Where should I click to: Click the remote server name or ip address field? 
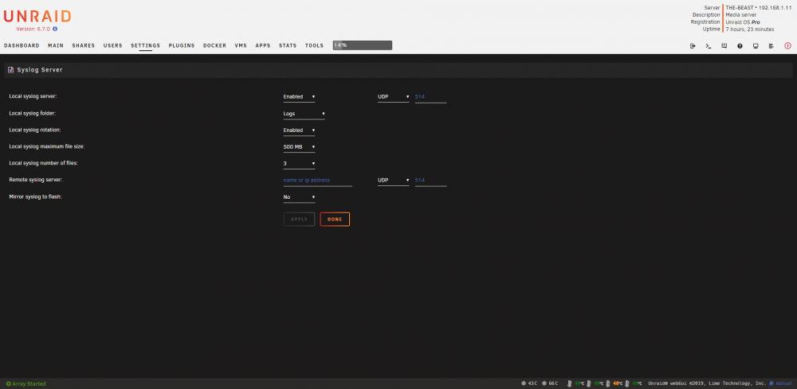[x=318, y=180]
